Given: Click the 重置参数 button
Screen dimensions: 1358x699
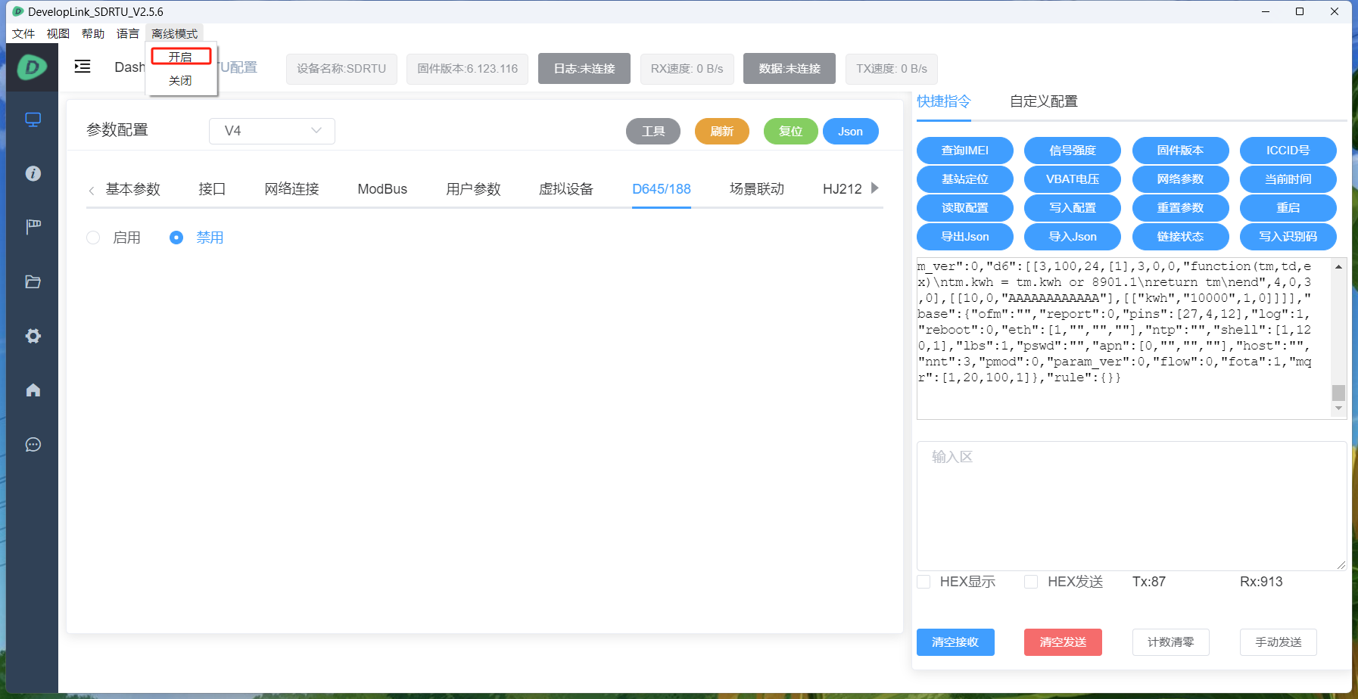Looking at the screenshot, I should coord(1181,208).
